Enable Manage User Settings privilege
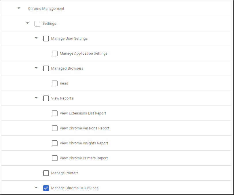Viewport: 234px width, 195px height. (46, 38)
